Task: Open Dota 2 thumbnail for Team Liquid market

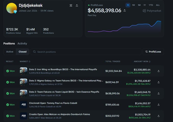Action: click(23, 94)
